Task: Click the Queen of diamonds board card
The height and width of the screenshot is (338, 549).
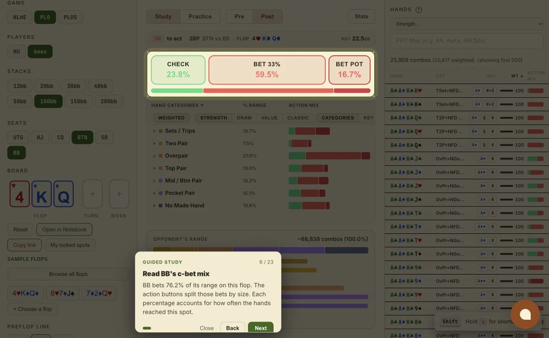Action: [x=64, y=194]
